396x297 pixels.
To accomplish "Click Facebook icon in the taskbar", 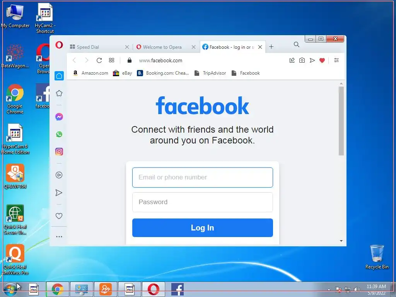I will coord(177,289).
